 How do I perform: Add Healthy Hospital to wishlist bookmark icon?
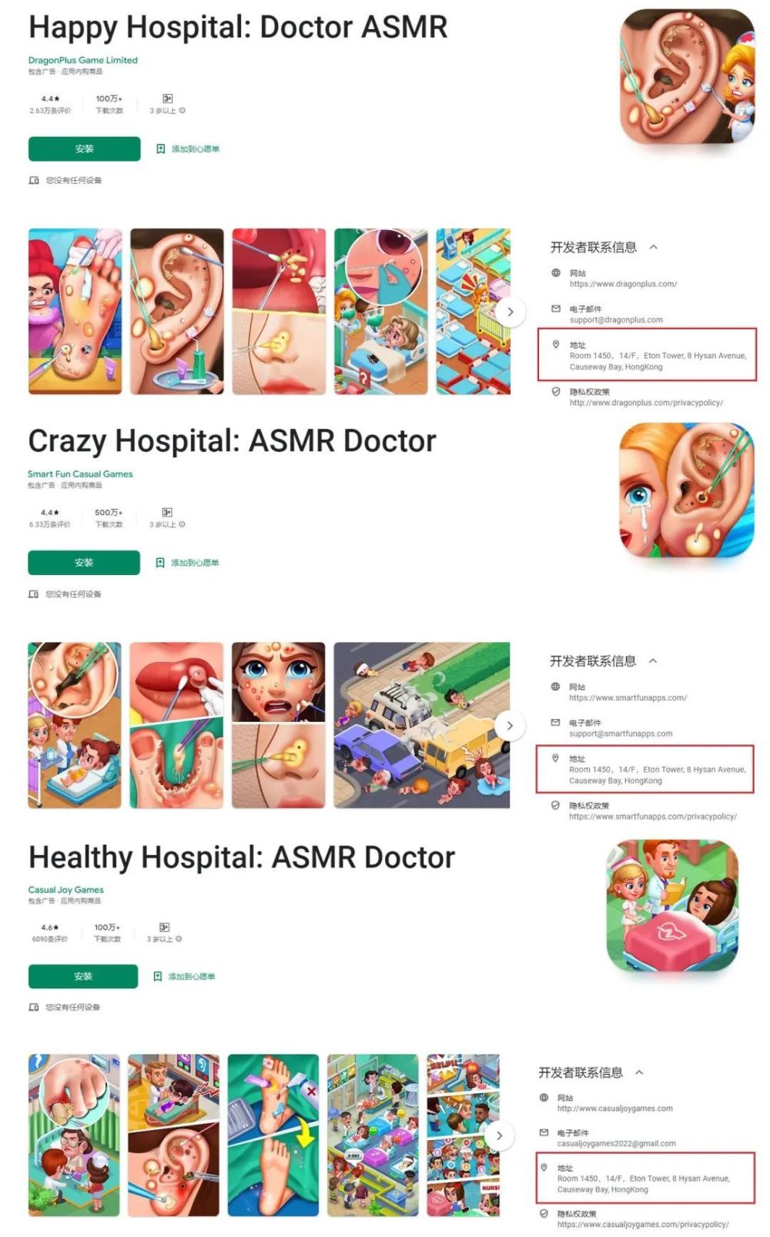tap(158, 976)
